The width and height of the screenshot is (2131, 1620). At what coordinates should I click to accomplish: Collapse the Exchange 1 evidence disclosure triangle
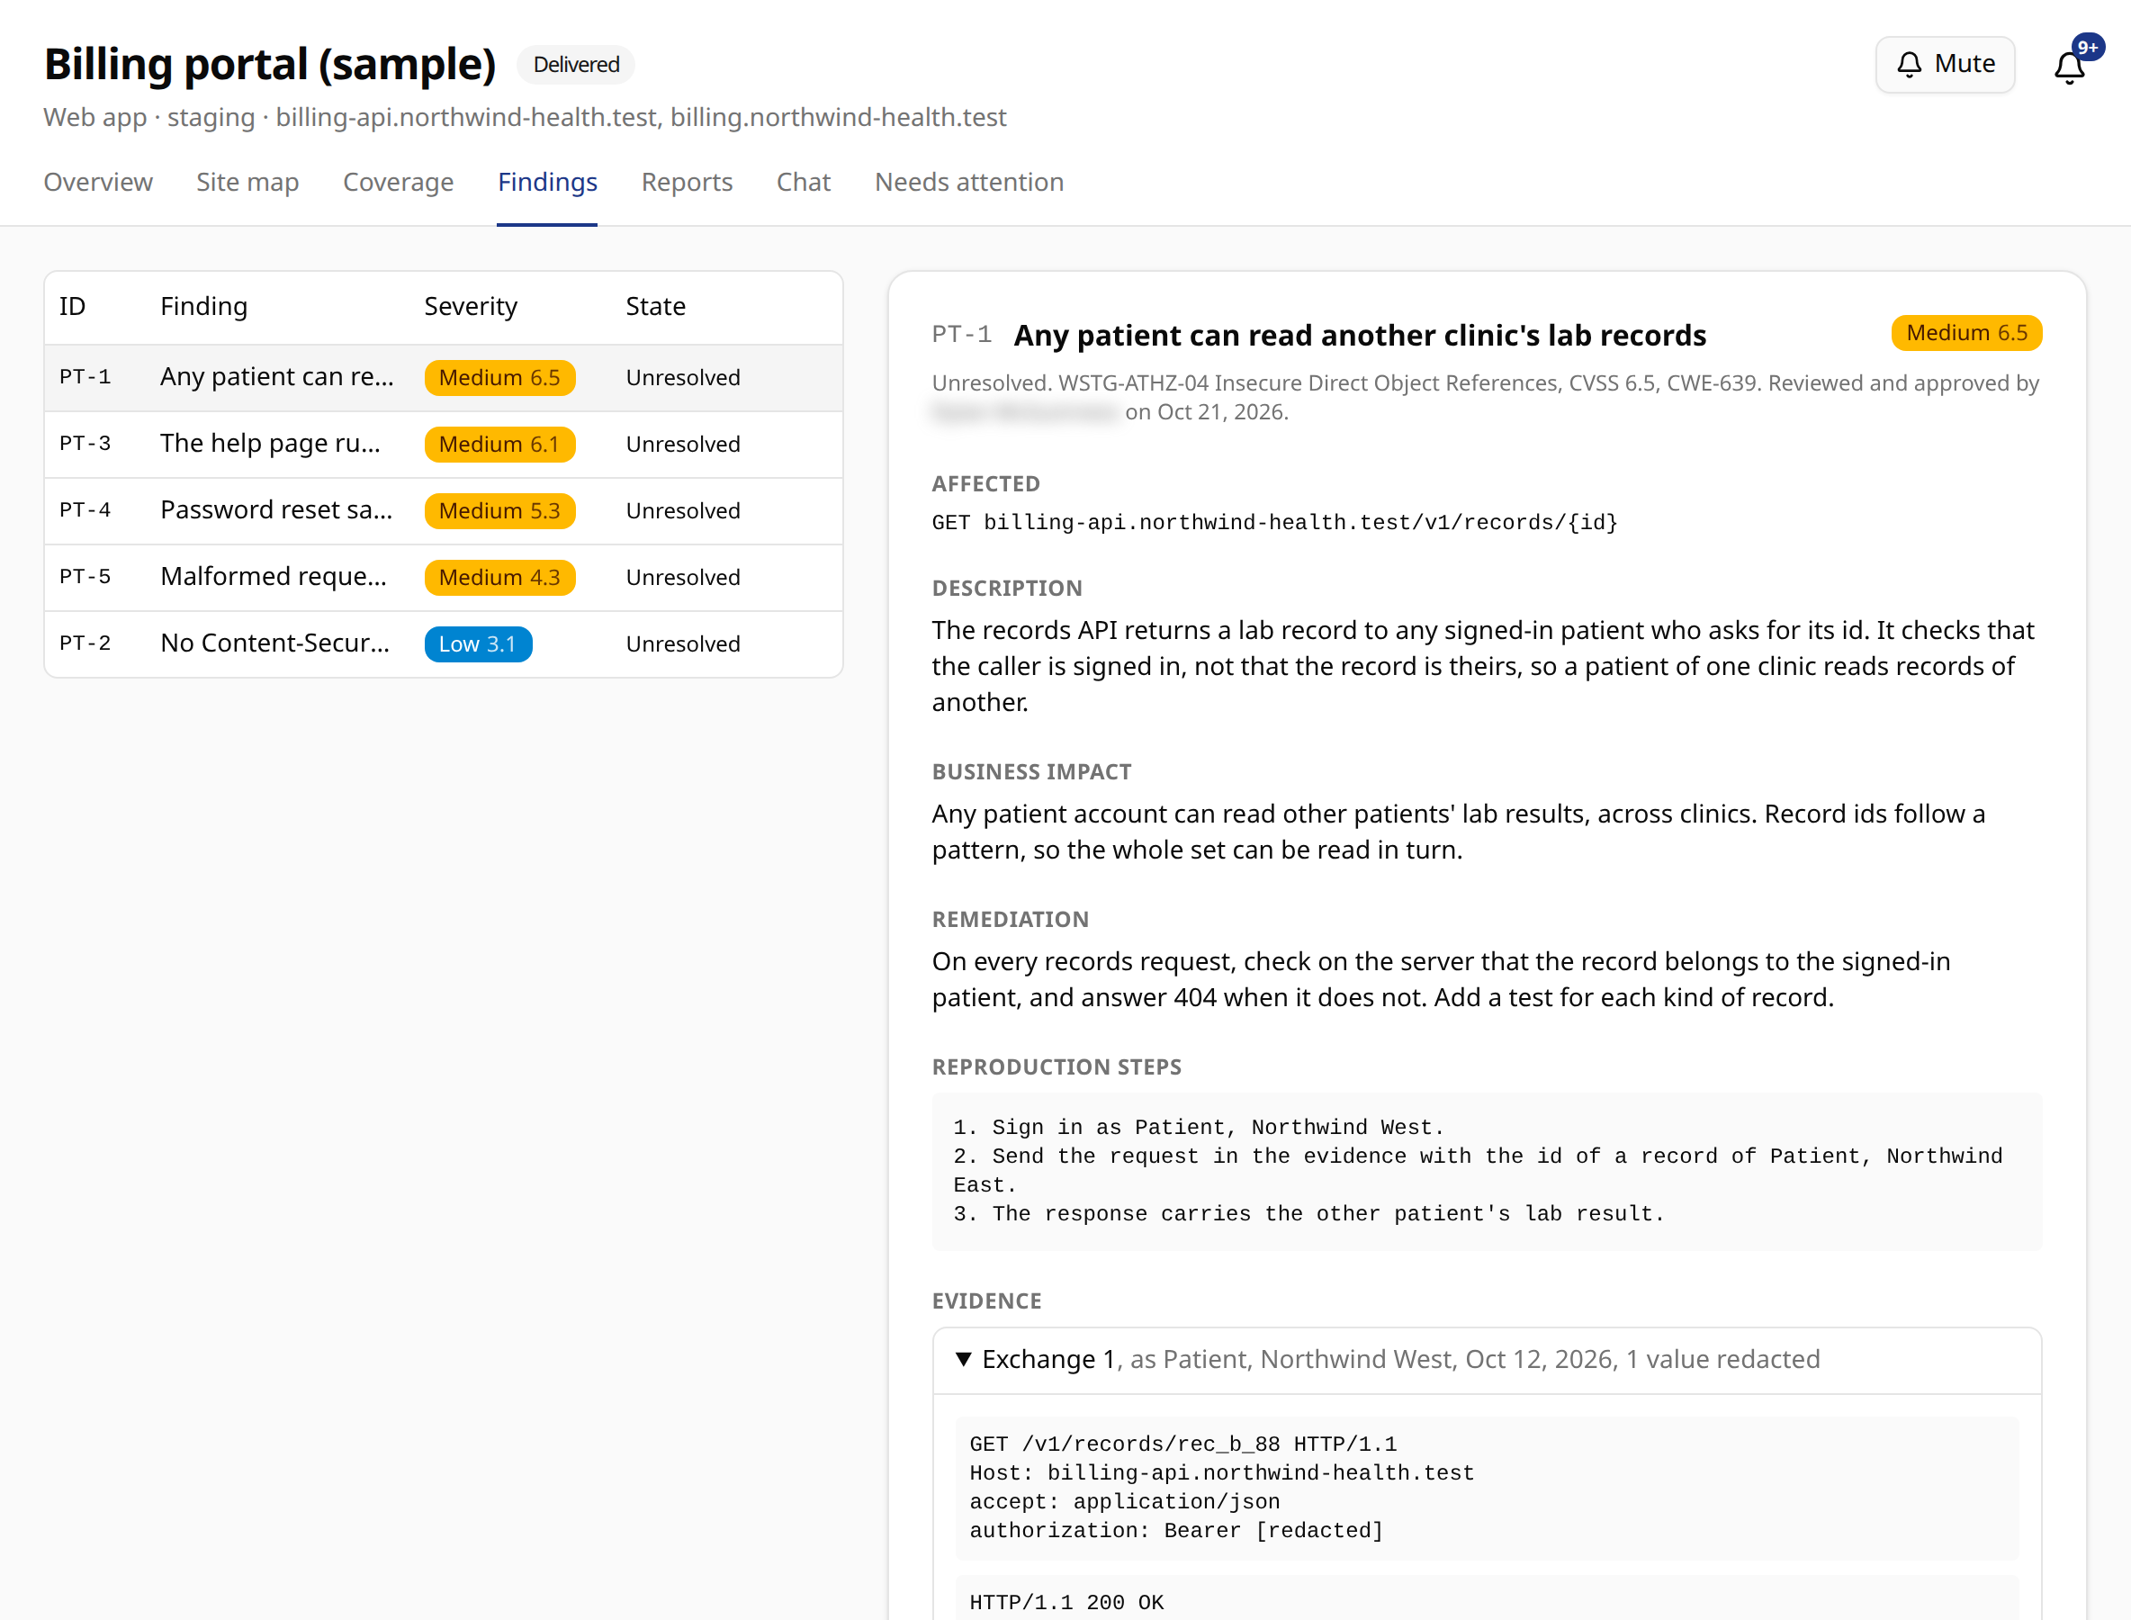coord(962,1359)
